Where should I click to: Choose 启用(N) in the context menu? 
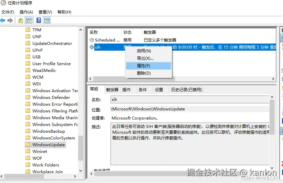148,51
